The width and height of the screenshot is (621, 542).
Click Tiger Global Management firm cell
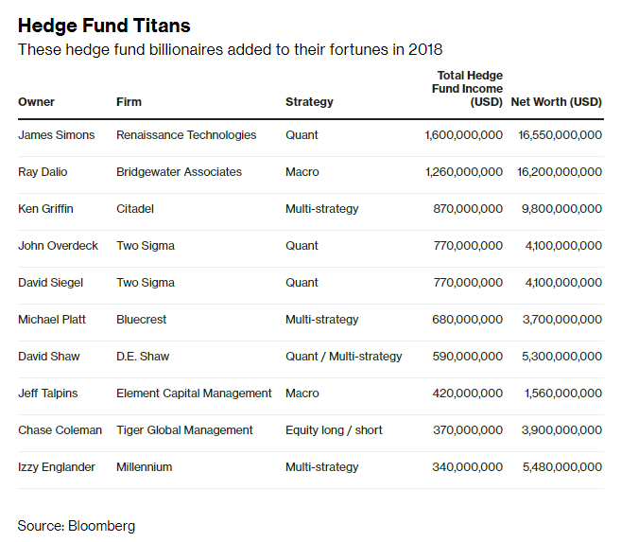184,430
